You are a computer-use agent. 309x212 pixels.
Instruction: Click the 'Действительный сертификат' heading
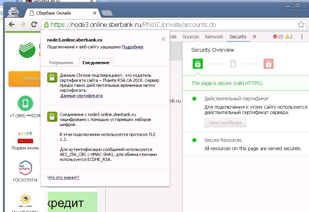click(237, 99)
